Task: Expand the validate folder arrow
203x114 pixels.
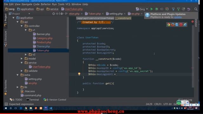Action: (x=22, y=71)
